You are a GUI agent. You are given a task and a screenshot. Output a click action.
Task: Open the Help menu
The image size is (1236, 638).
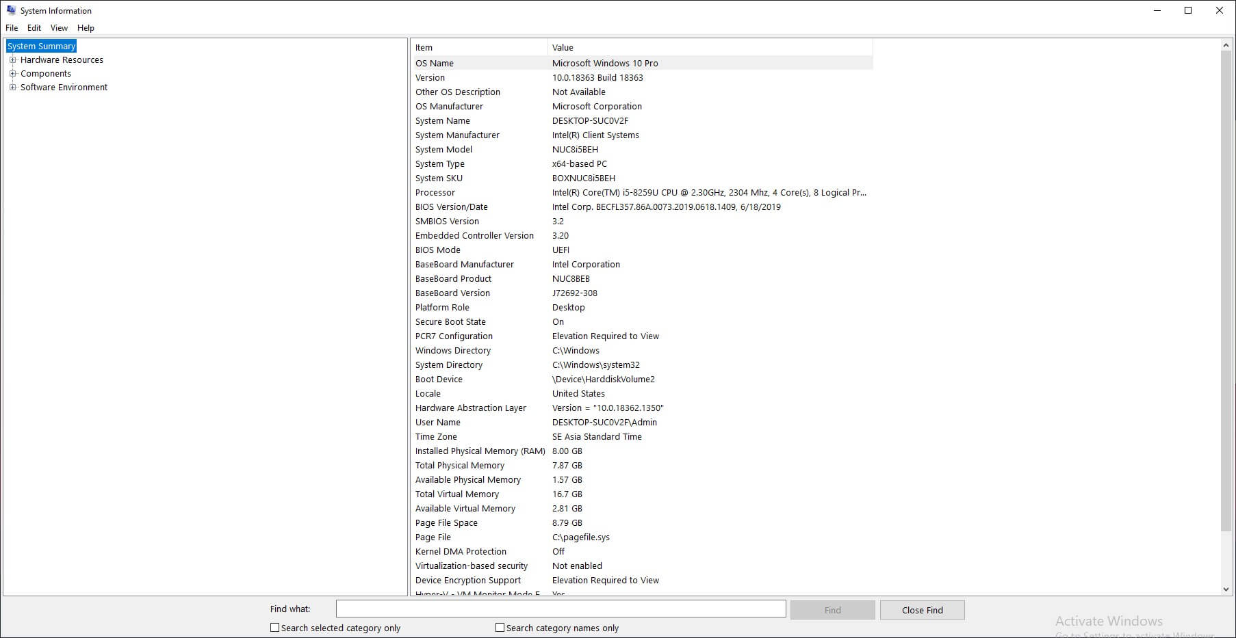(x=86, y=28)
